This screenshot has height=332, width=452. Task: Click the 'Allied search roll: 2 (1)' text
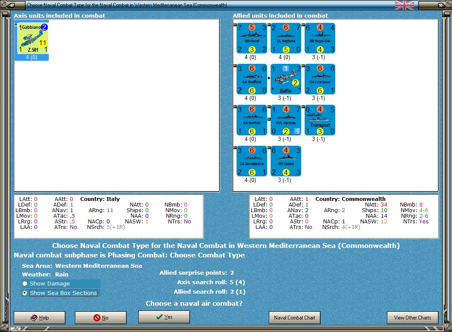coord(209,291)
